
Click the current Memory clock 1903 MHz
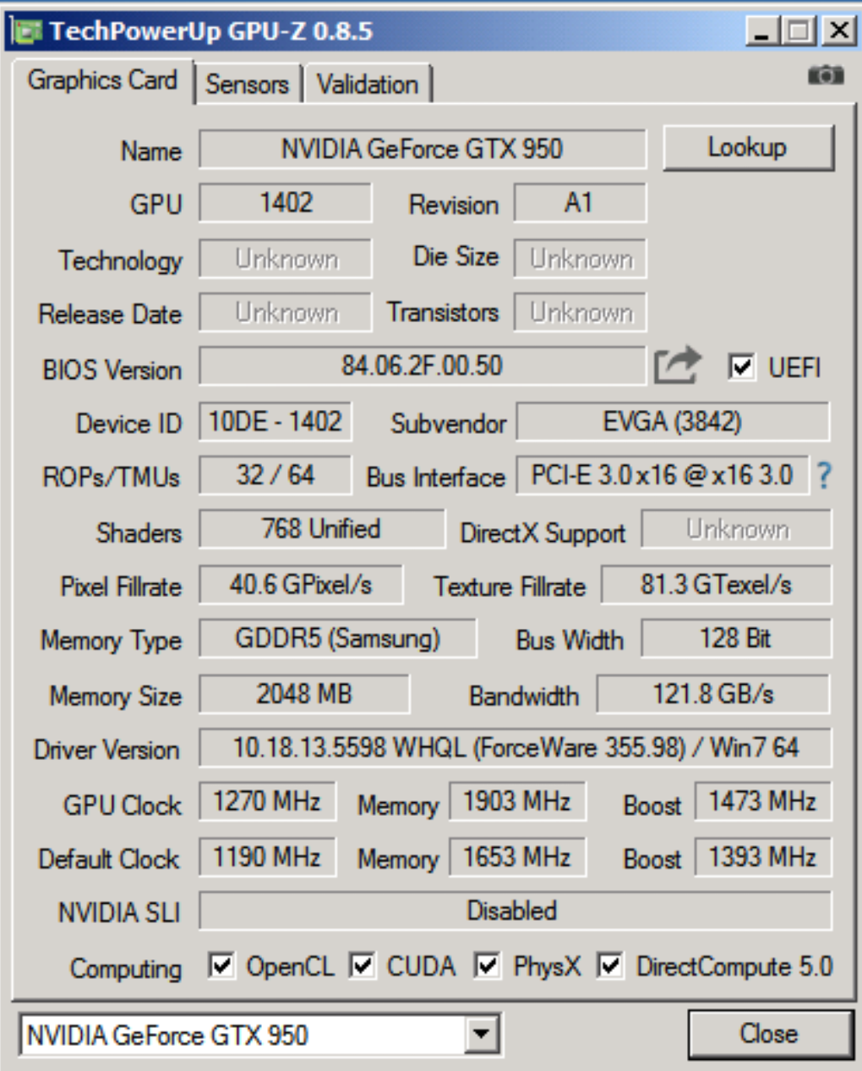point(517,801)
